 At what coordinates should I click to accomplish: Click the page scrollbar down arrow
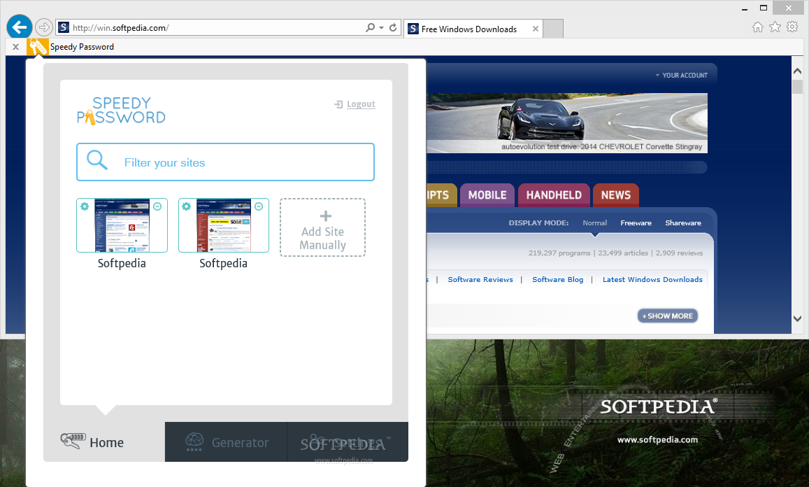tap(798, 318)
